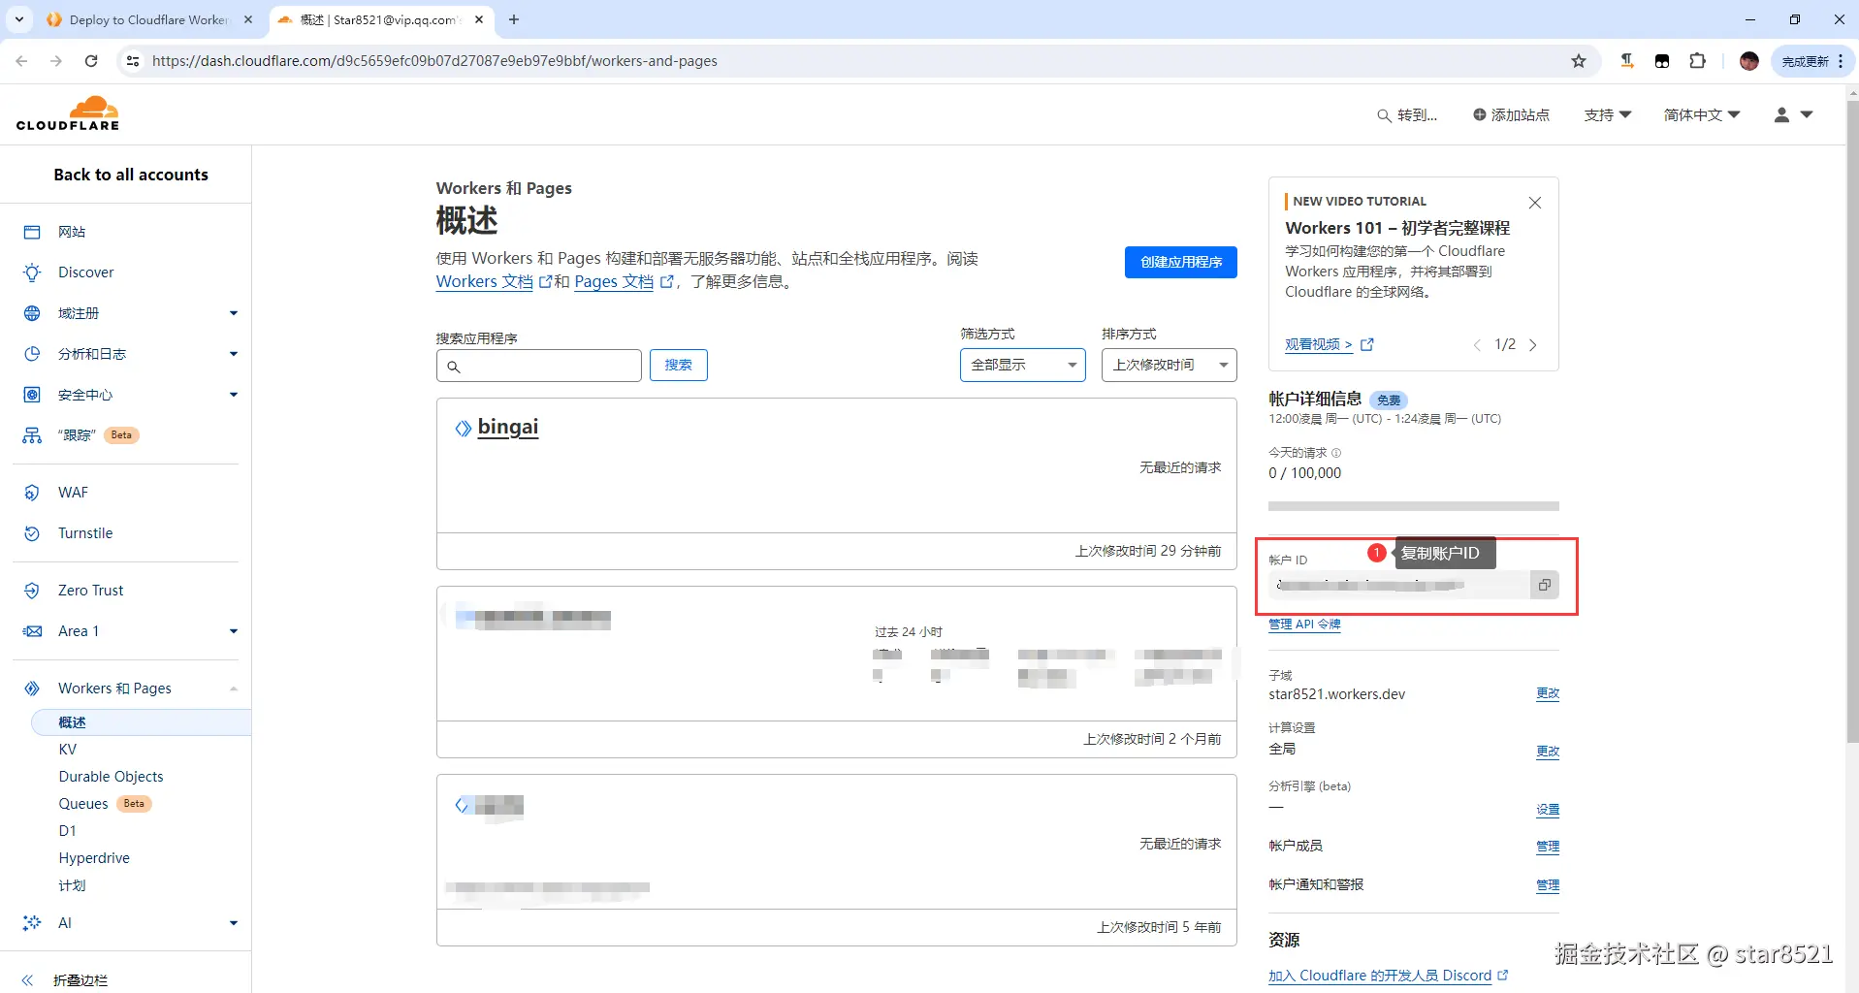Screen dimensions: 1859x993
Task: Copy the 帐户 ID with the copy icon
Action: click(1545, 585)
